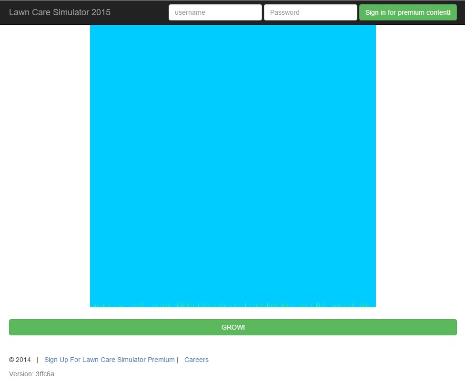Focus the username input field
Screen dimensions: 465x381
(215, 12)
